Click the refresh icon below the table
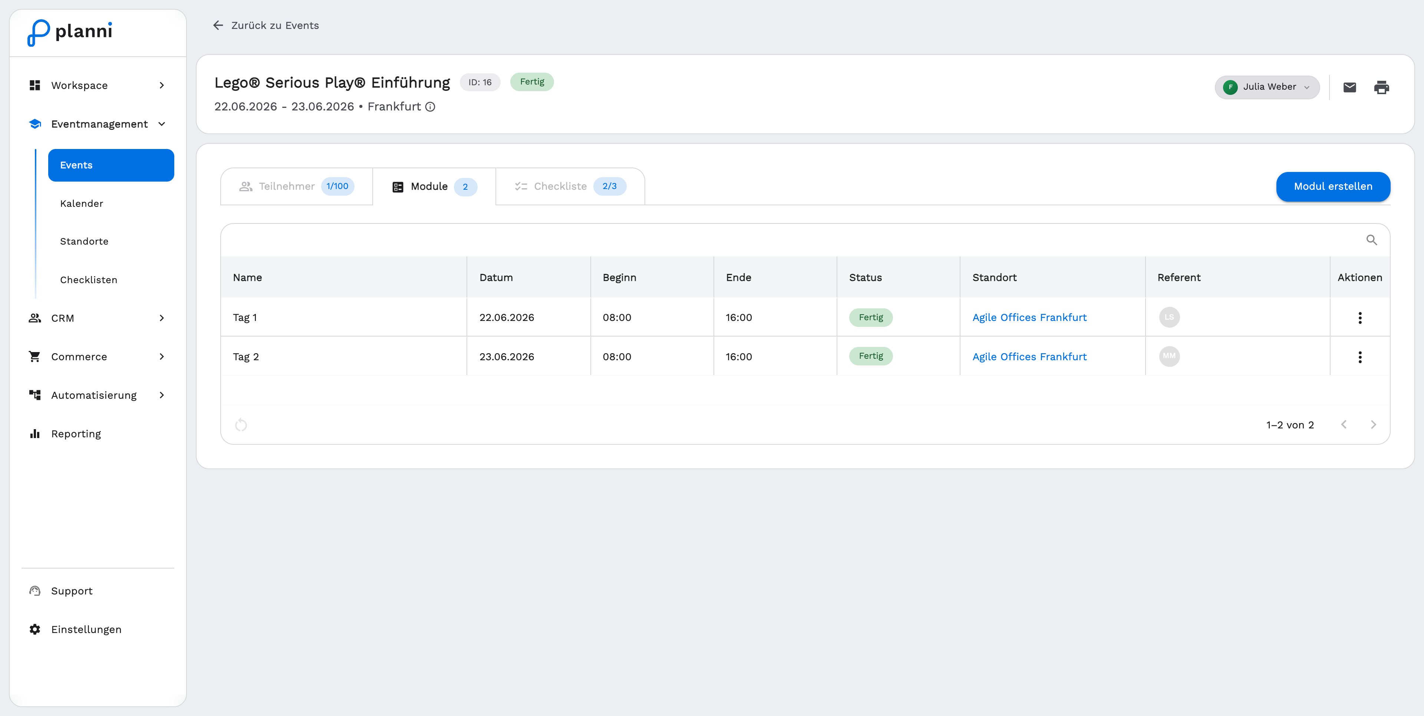The height and width of the screenshot is (716, 1424). (x=241, y=425)
